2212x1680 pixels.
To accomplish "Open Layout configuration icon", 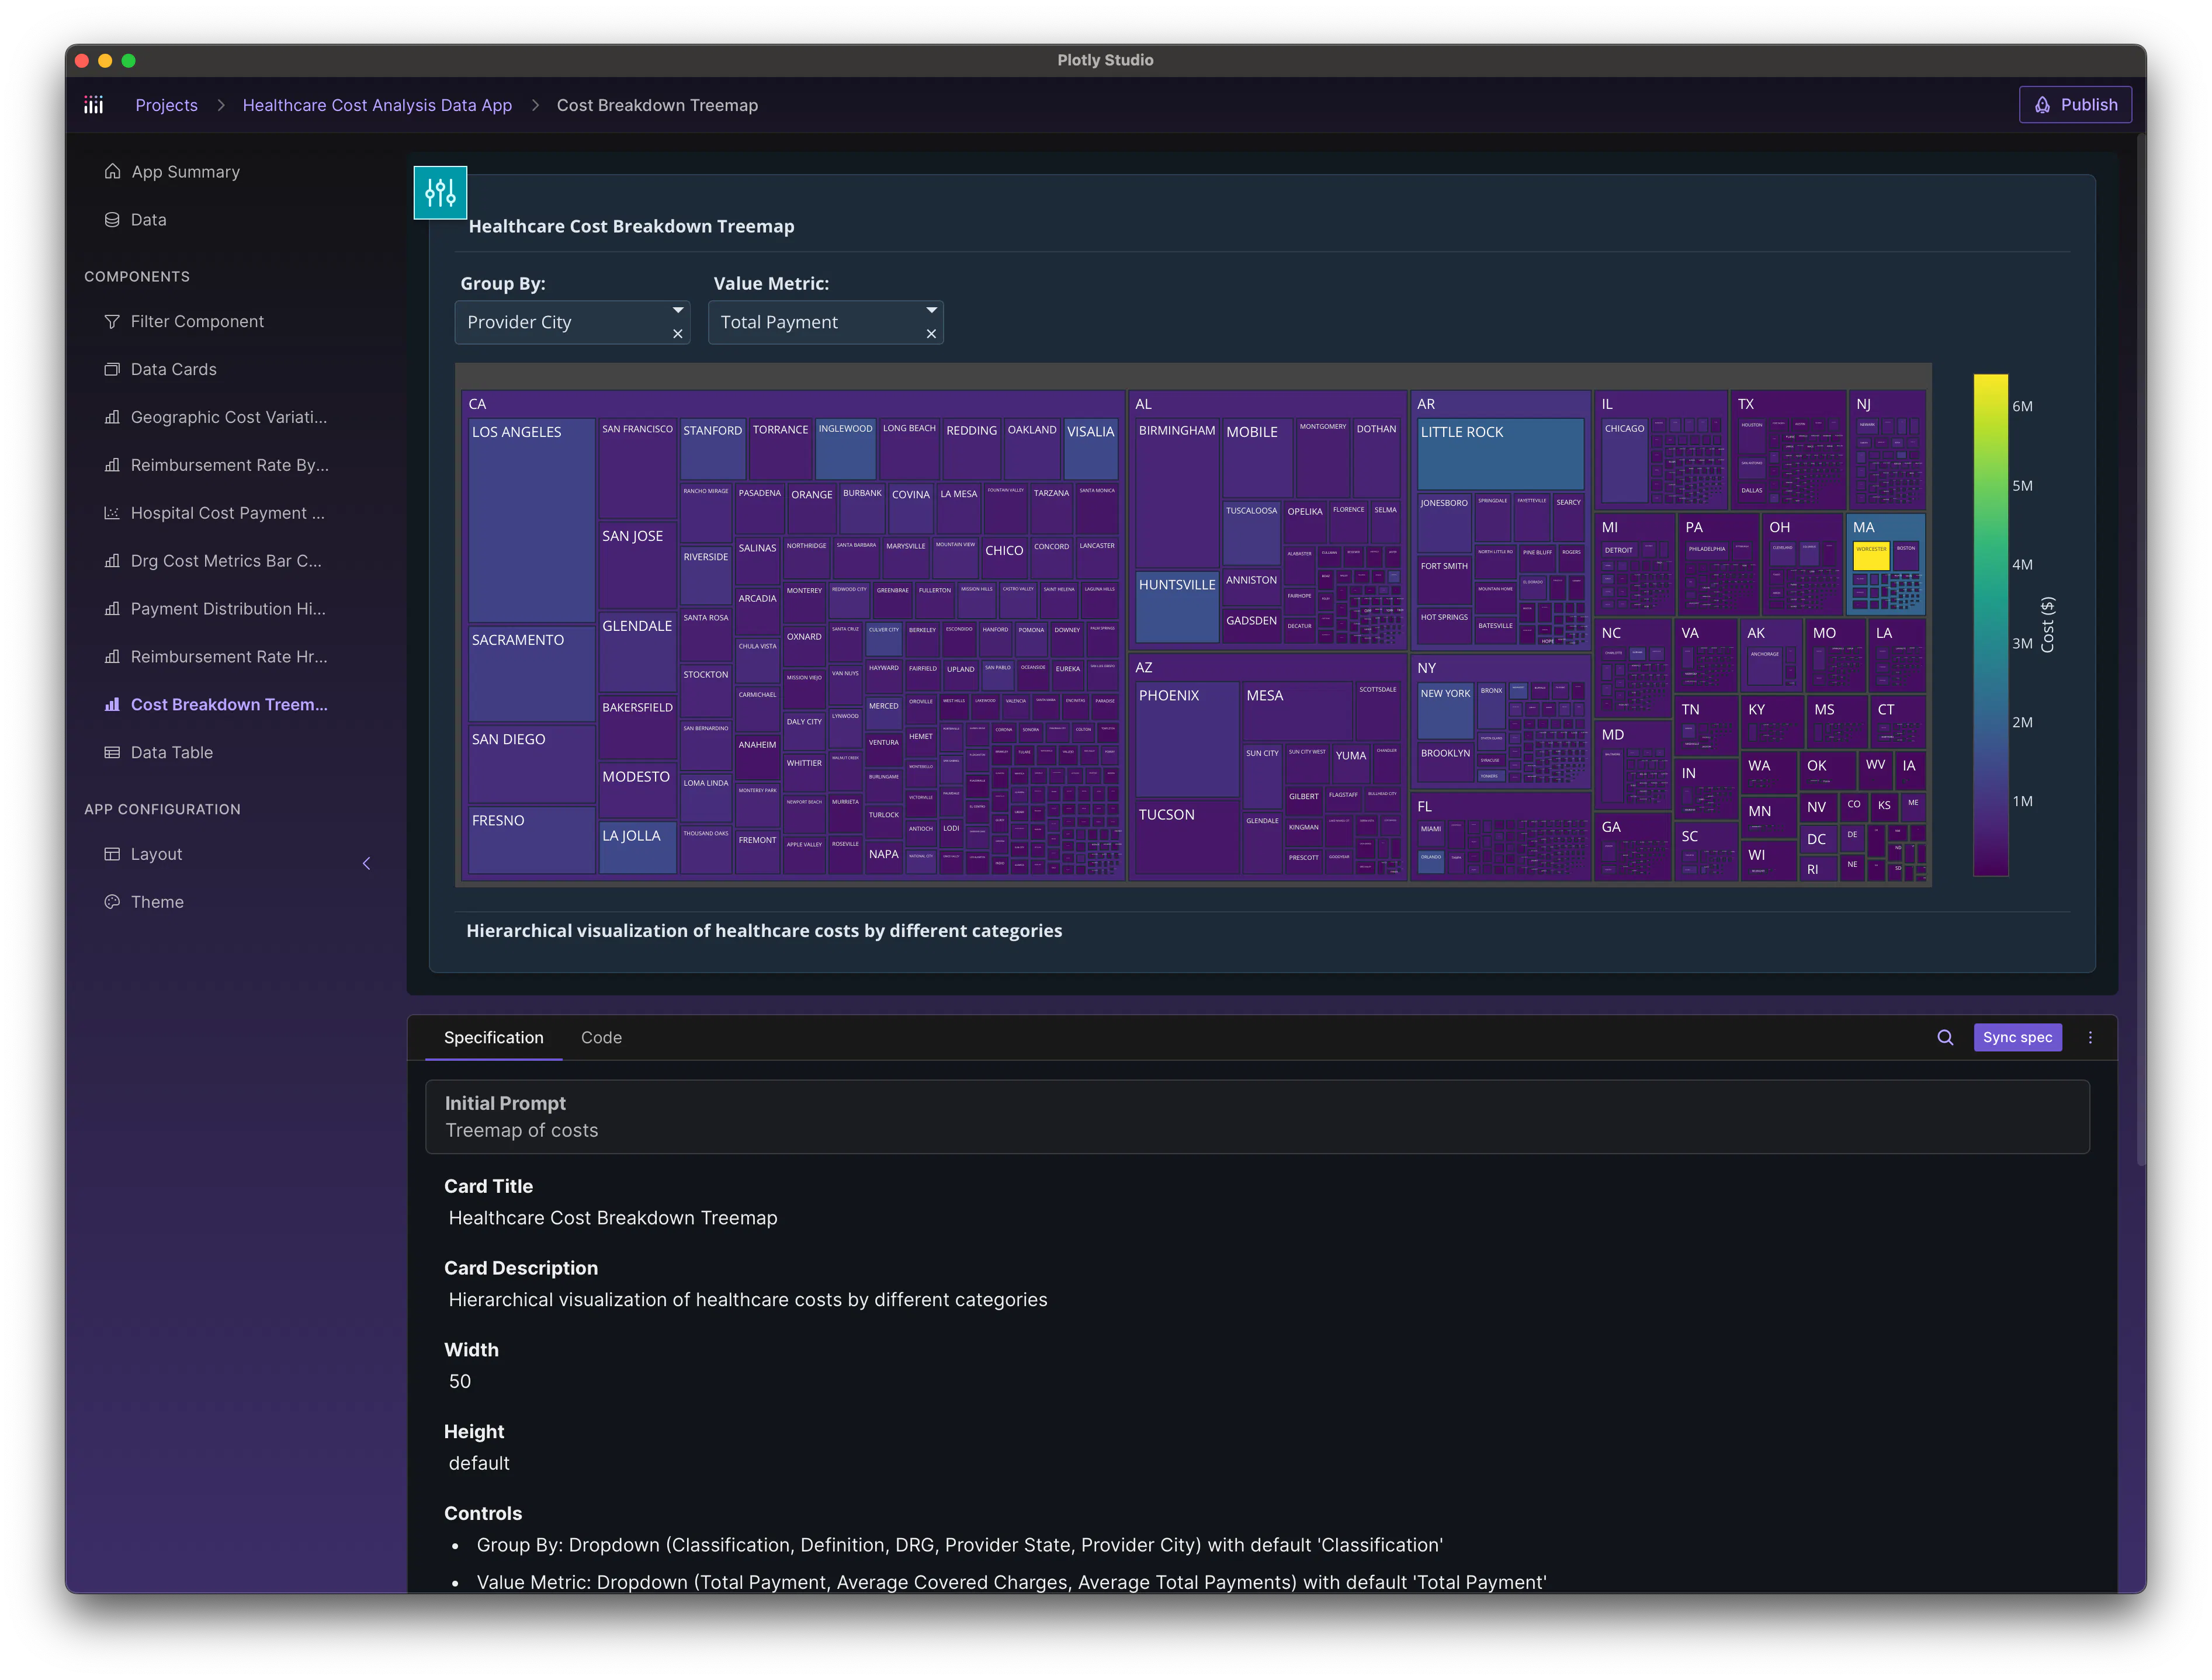I will 112,854.
